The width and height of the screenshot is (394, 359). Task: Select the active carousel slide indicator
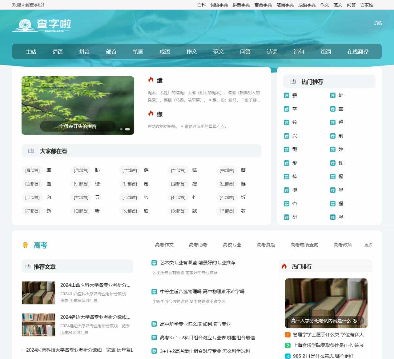coord(127,129)
